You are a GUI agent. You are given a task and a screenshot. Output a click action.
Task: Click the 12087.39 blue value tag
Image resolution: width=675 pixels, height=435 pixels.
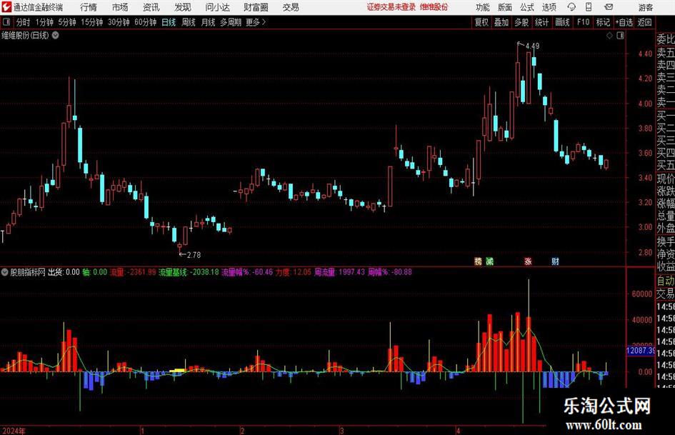[x=640, y=351]
